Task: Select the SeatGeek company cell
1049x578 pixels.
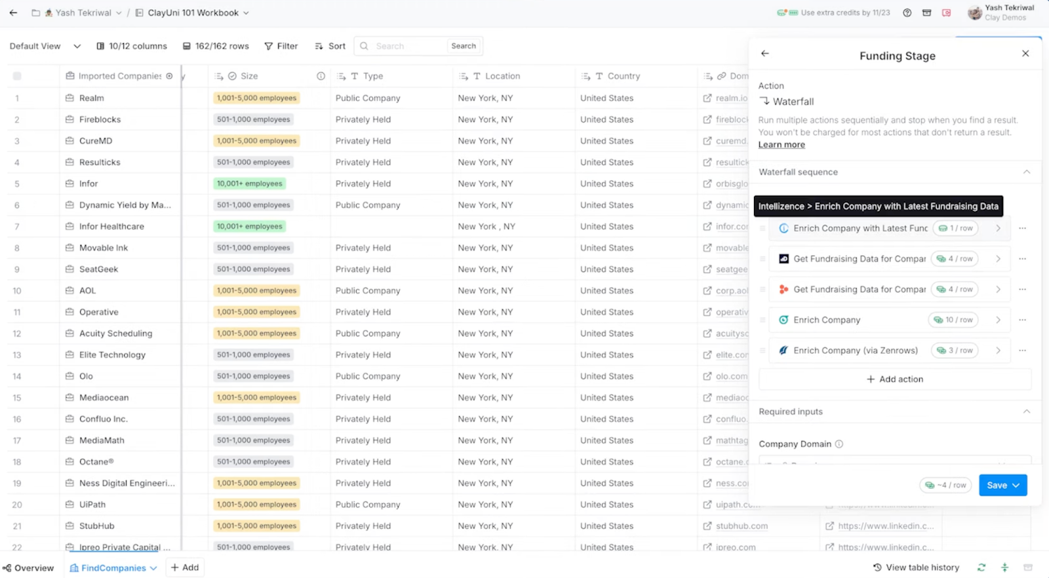Action: tap(120, 269)
